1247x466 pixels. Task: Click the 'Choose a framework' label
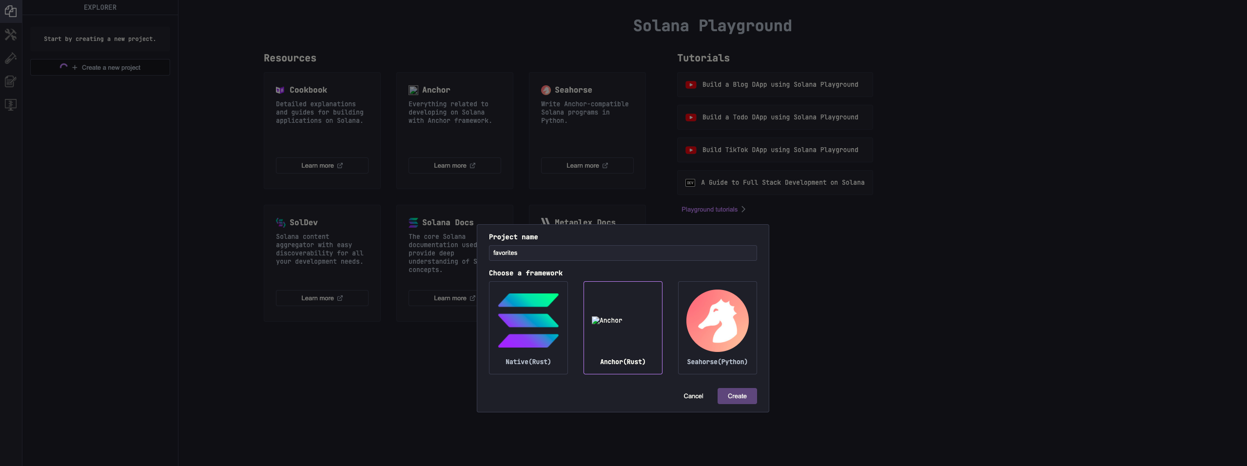[x=526, y=273]
